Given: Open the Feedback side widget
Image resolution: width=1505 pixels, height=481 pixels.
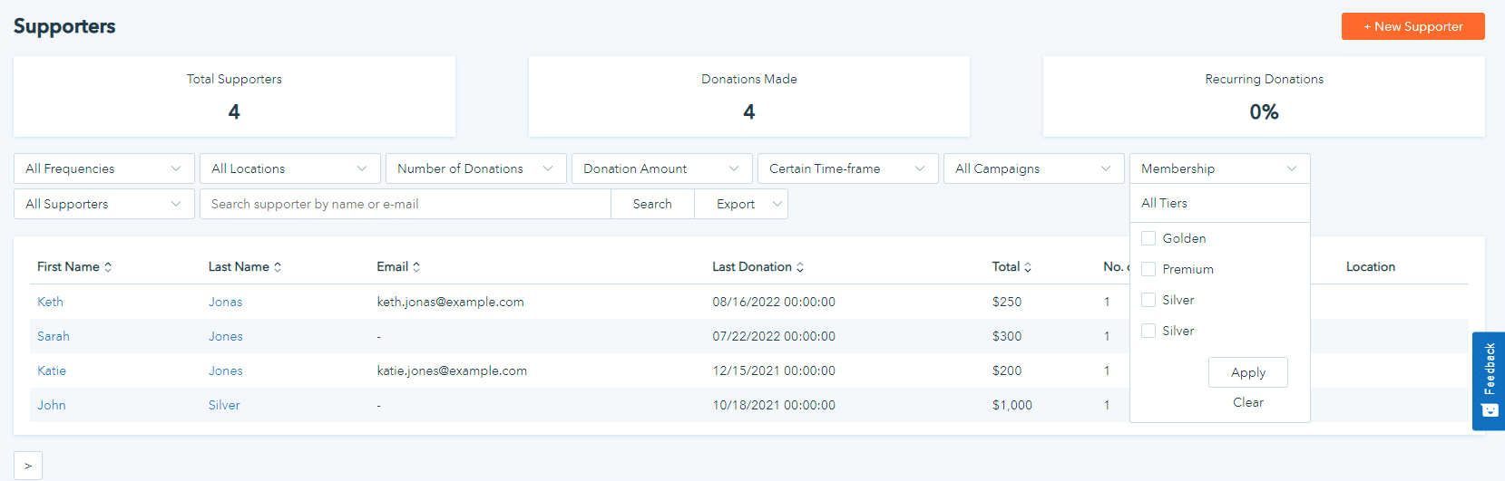Looking at the screenshot, I should point(1489,380).
